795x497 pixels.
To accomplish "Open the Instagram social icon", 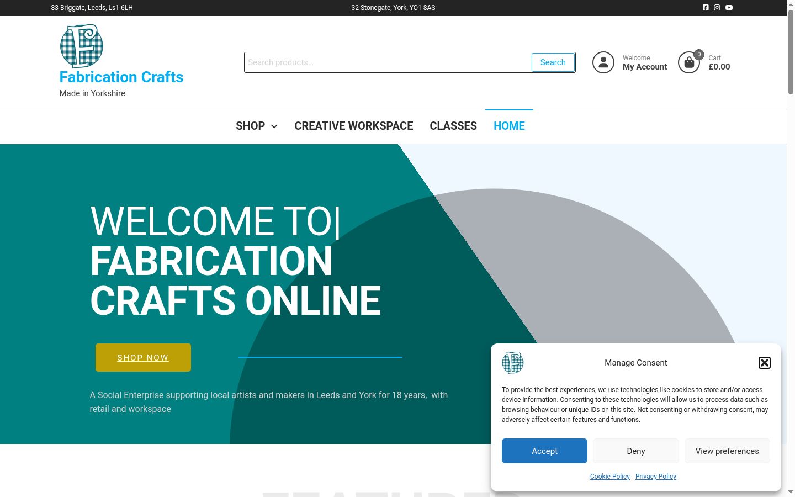I will pos(717,8).
